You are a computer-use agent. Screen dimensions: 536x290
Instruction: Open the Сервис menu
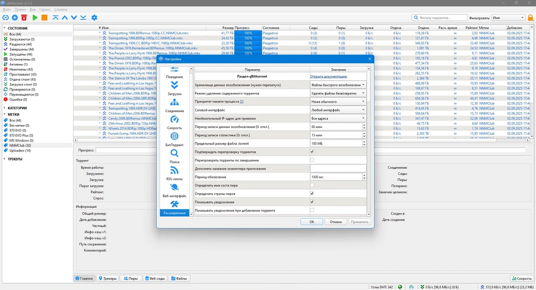click(45, 9)
